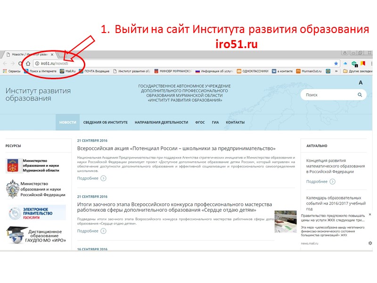Open МИНОБР МУРМАНСКОЙ bookmark
The width and height of the screenshot is (377, 283).
click(x=172, y=71)
